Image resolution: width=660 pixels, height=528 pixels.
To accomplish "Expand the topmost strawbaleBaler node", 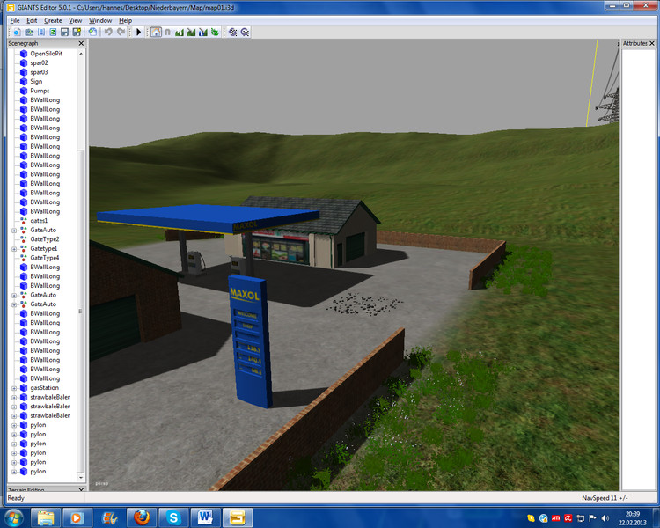I will click(14, 398).
